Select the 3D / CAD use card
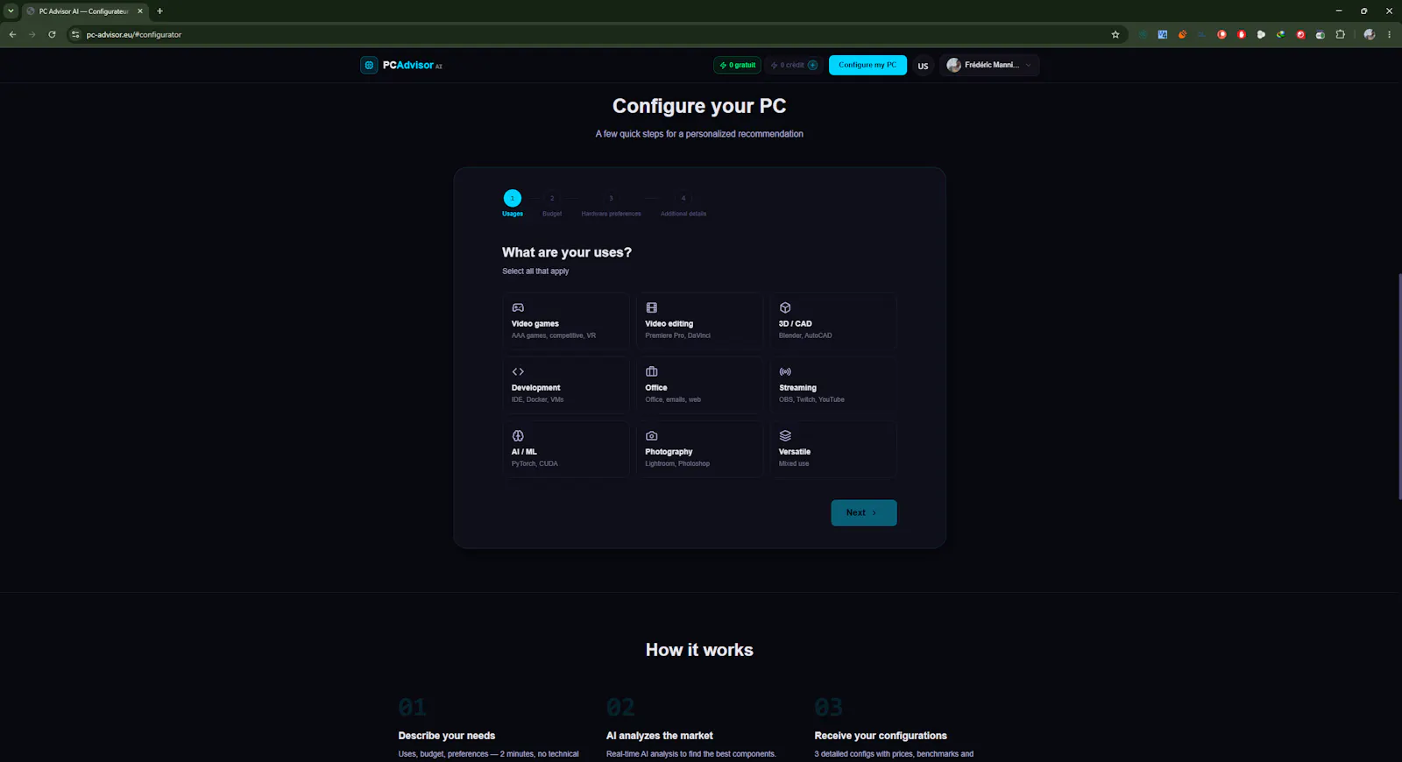 [x=833, y=321]
